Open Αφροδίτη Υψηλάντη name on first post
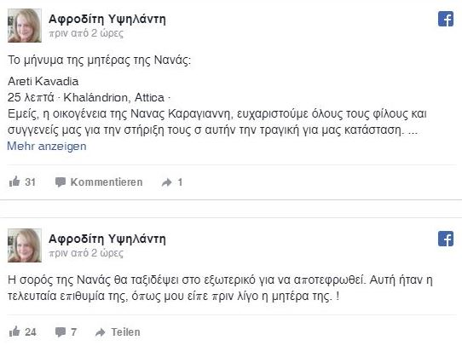The image size is (462, 346). [x=107, y=19]
